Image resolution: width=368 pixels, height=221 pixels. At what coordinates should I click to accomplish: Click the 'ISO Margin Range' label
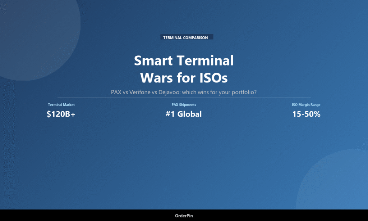tap(306, 105)
